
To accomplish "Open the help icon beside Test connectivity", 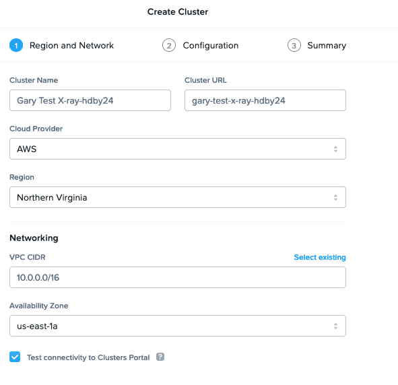I will [x=160, y=357].
